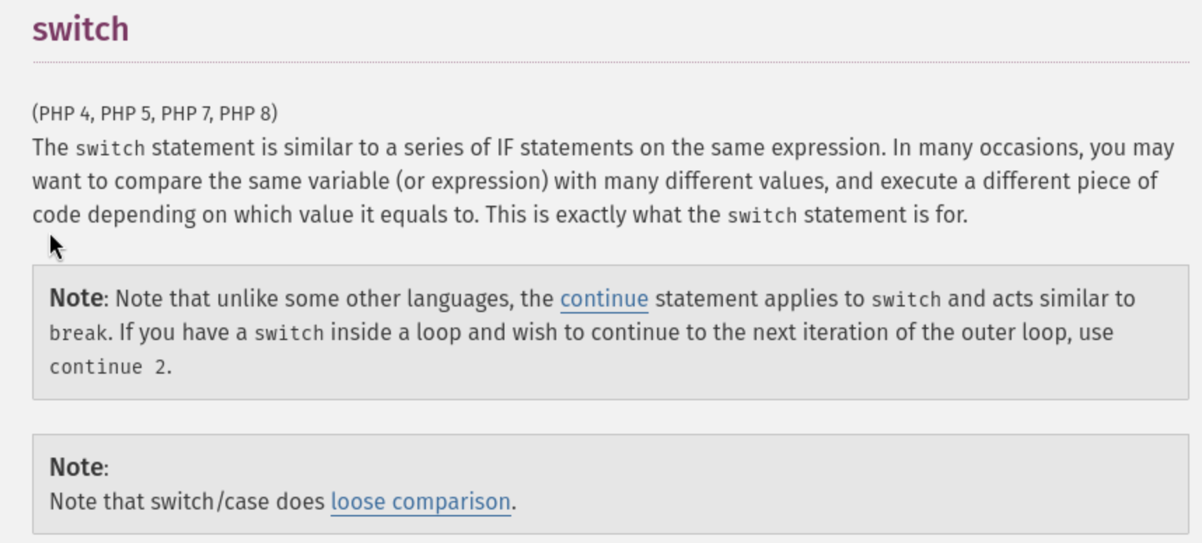Viewport: 1202px width, 543px height.
Task: Click "switch" code before "statement is for"
Action: click(x=761, y=216)
